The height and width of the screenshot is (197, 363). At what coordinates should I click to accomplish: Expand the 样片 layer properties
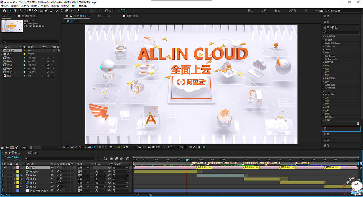pos(14,168)
